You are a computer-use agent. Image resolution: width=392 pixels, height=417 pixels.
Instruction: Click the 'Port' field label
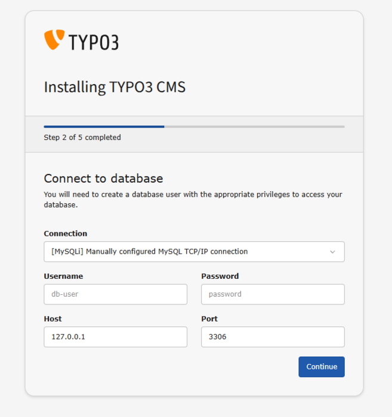click(209, 319)
